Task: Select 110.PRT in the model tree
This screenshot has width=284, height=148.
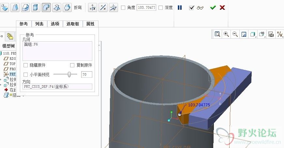Action: 8,53
